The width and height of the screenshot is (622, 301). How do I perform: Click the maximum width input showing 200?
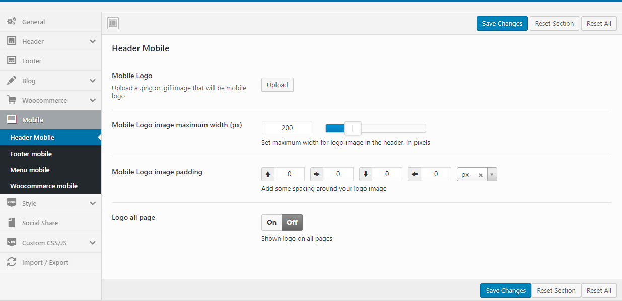(287, 128)
